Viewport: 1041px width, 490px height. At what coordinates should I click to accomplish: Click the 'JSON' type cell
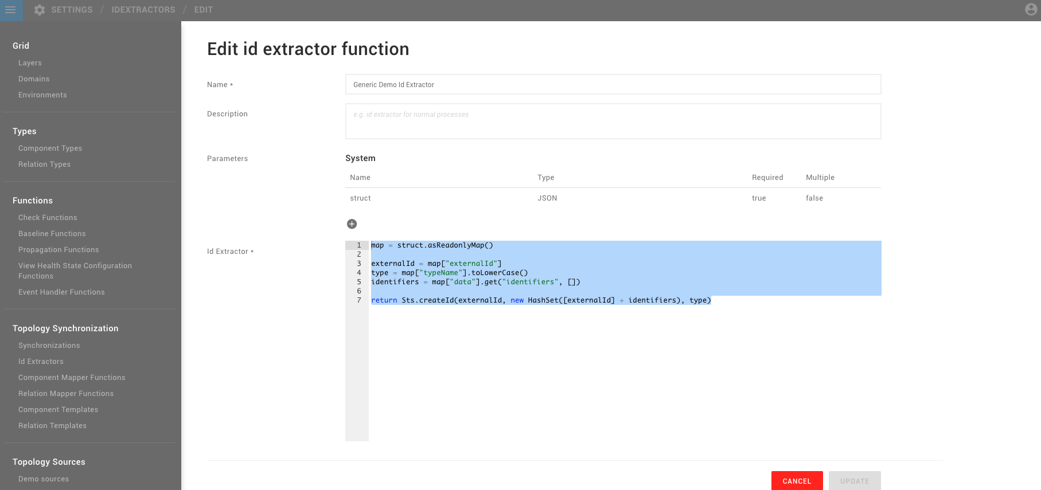tap(547, 198)
